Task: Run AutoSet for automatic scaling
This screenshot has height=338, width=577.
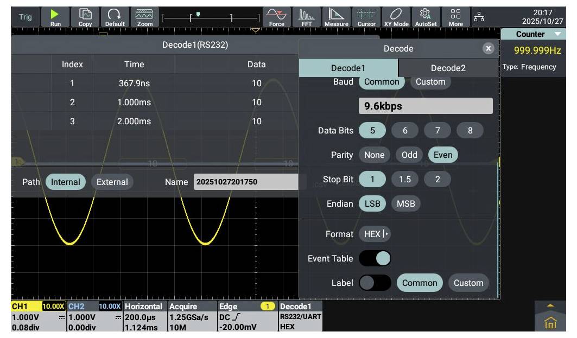Action: [426, 17]
